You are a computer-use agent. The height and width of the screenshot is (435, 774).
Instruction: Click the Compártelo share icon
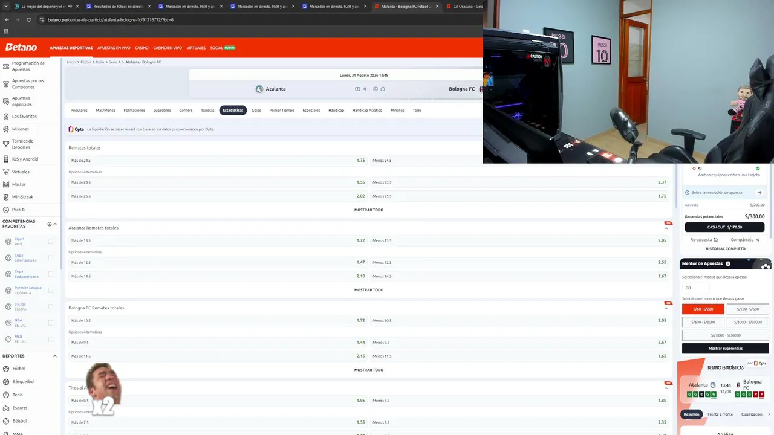[757, 240]
